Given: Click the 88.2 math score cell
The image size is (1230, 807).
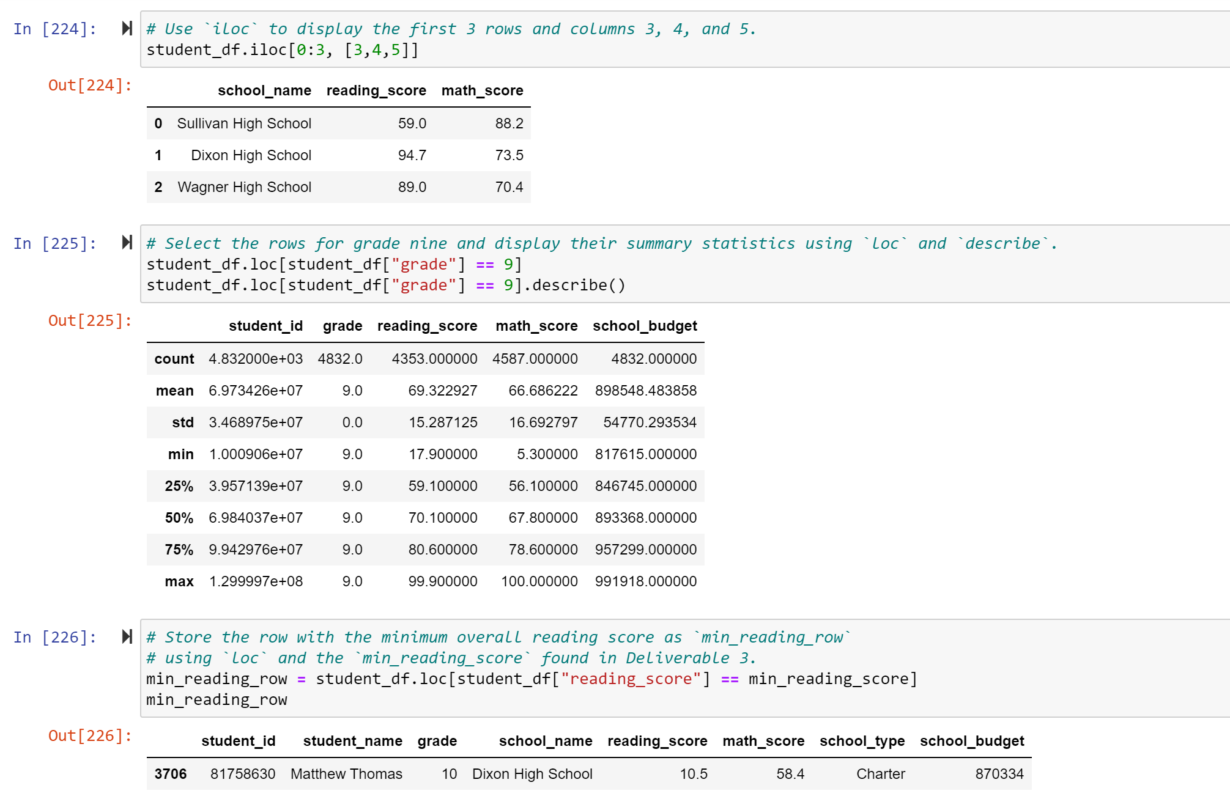Looking at the screenshot, I should click(x=509, y=123).
